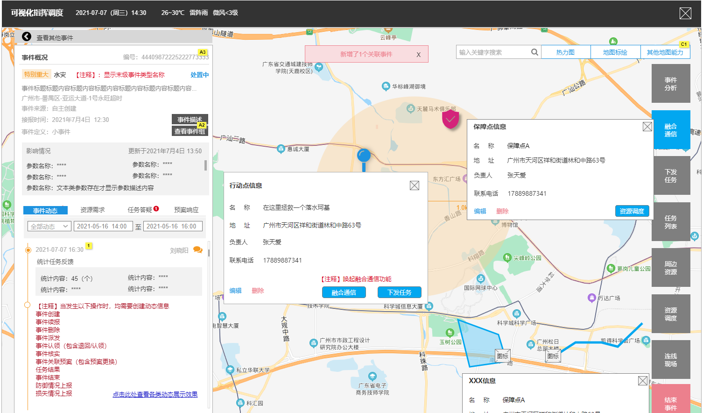Viewport: 703px width, 413px height.
Task: Click the 科学城科学广场 POI icon
Action: pyautogui.click(x=516, y=313)
